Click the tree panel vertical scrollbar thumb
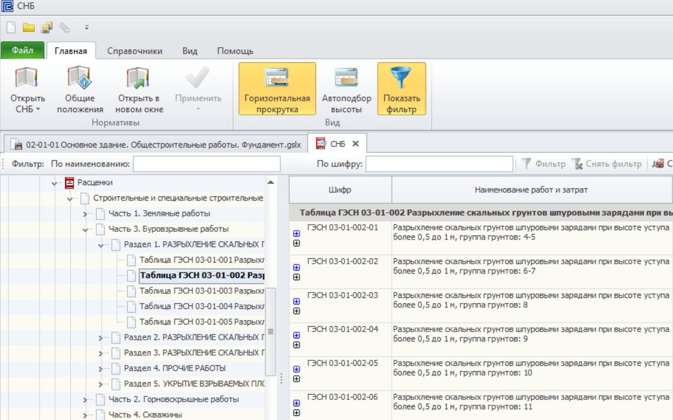This screenshot has width=673, height=420. coord(271,332)
